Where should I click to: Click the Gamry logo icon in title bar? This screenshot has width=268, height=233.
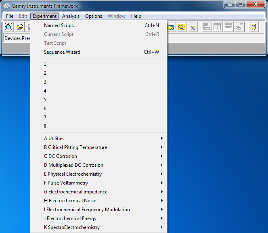coord(6,6)
